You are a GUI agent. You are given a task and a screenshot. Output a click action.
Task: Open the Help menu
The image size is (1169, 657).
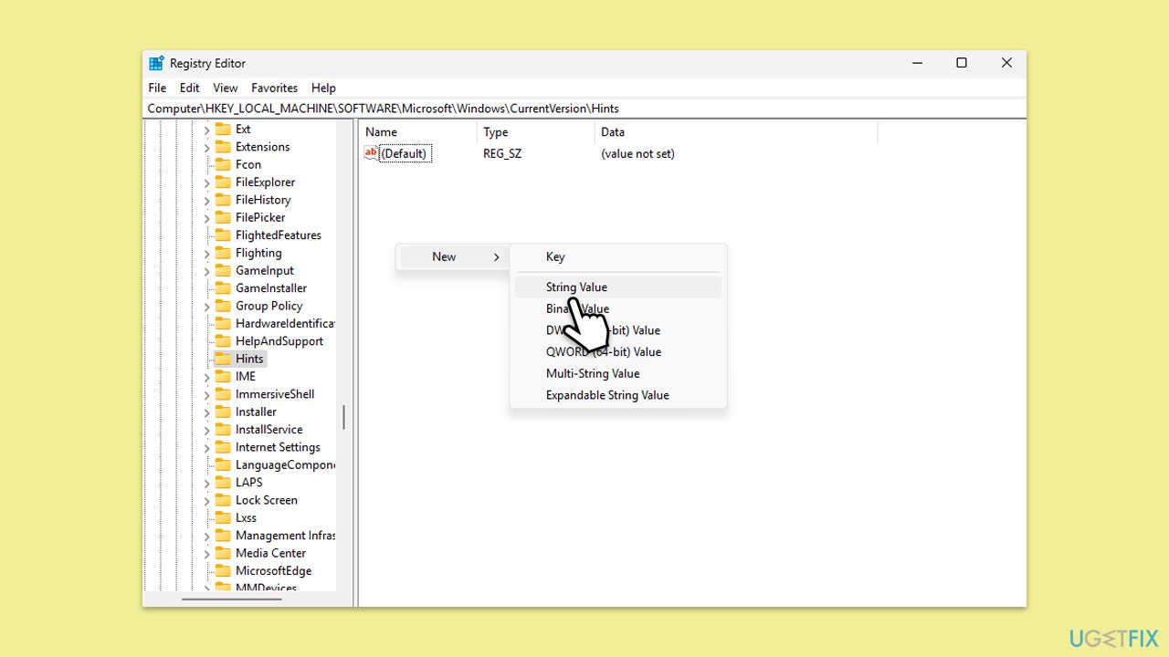pos(323,88)
